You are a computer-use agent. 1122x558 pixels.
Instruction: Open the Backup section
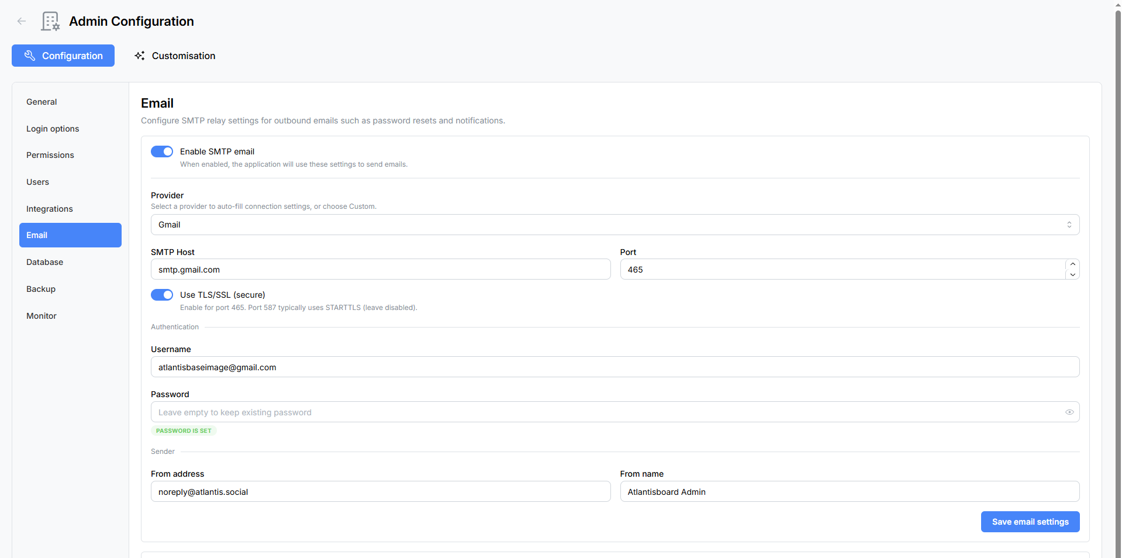click(70, 289)
